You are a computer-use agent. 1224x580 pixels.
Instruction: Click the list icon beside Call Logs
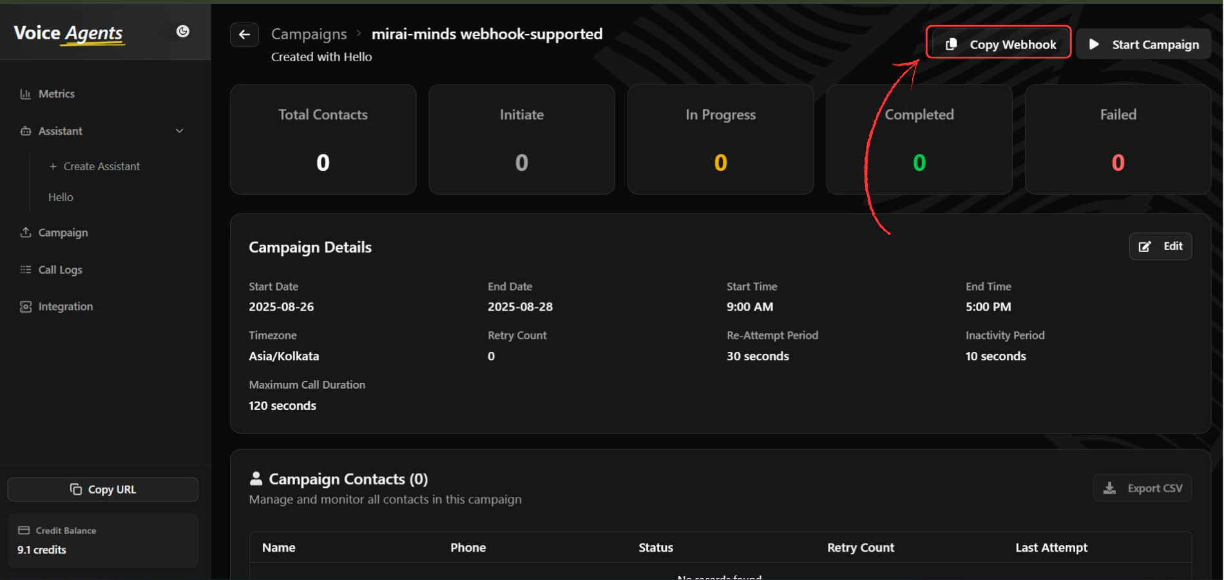point(25,269)
